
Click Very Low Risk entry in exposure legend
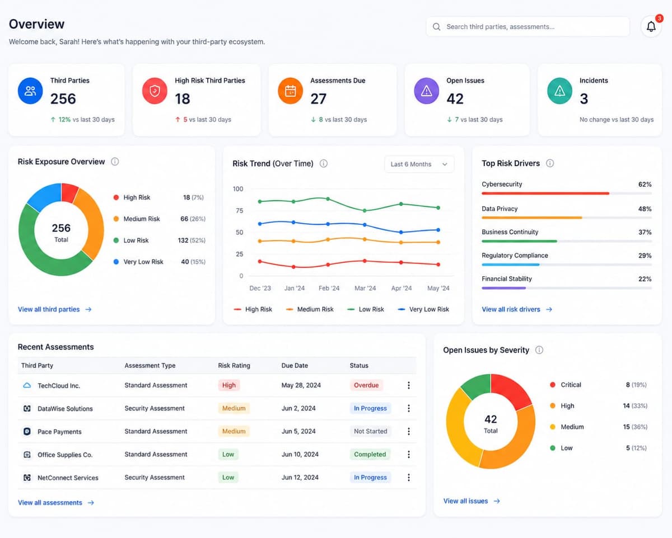point(159,262)
